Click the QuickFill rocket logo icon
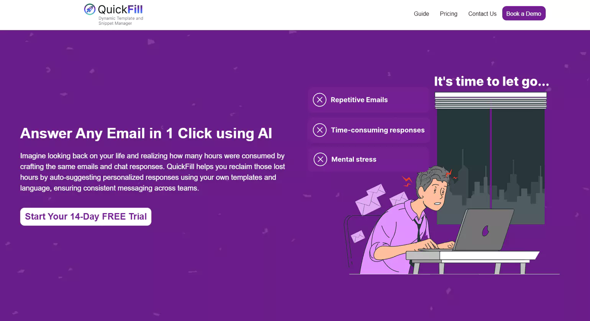The width and height of the screenshot is (590, 321). [x=90, y=9]
